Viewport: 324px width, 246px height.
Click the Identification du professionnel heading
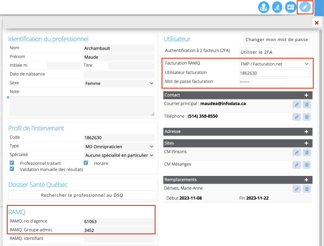coord(48,39)
